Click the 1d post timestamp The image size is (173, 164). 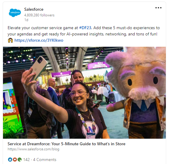26,20
